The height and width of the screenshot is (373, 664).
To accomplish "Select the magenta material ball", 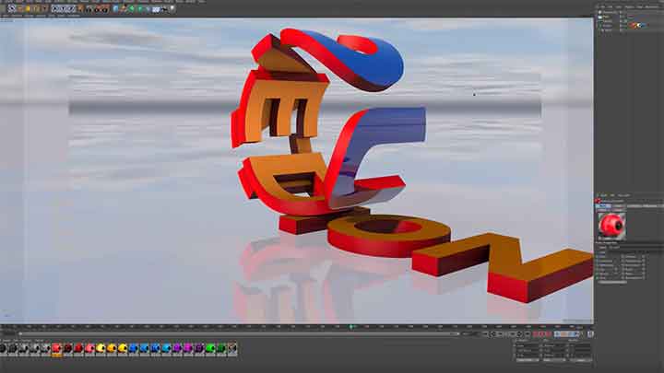I will click(187, 348).
